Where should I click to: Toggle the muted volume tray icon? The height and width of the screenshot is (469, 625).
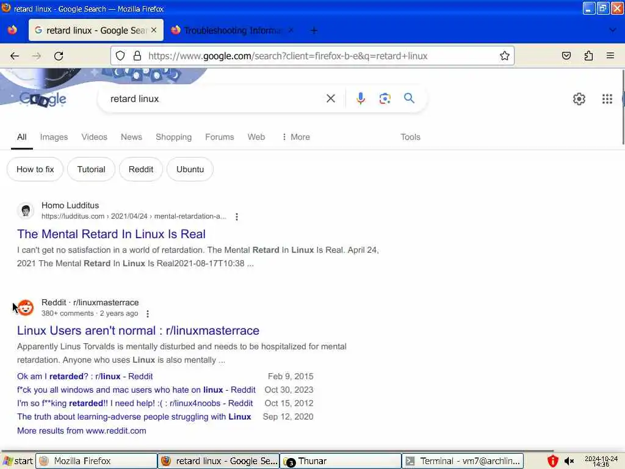[x=569, y=462]
